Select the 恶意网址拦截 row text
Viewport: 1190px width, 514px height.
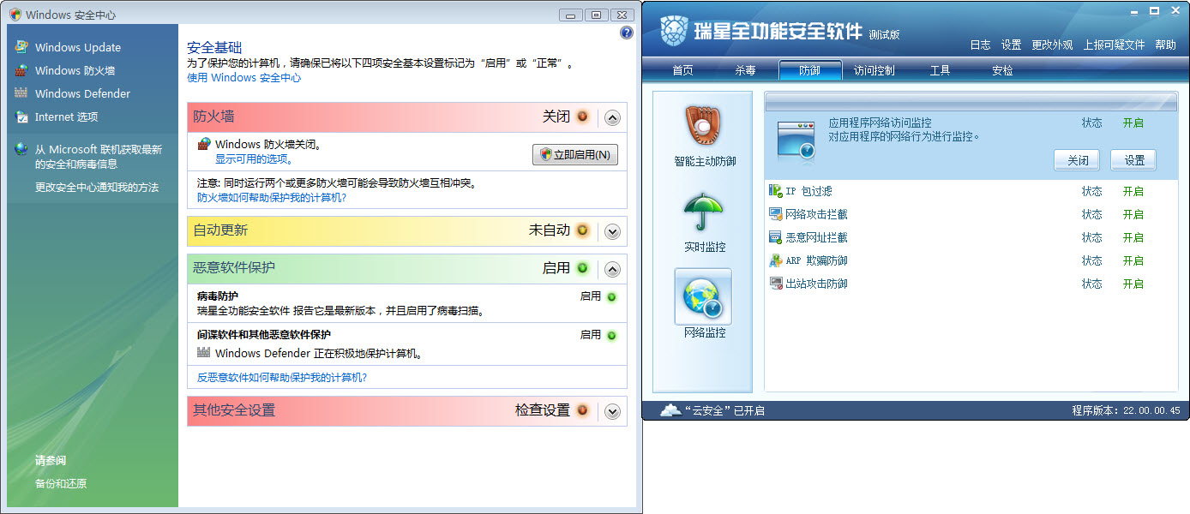816,237
